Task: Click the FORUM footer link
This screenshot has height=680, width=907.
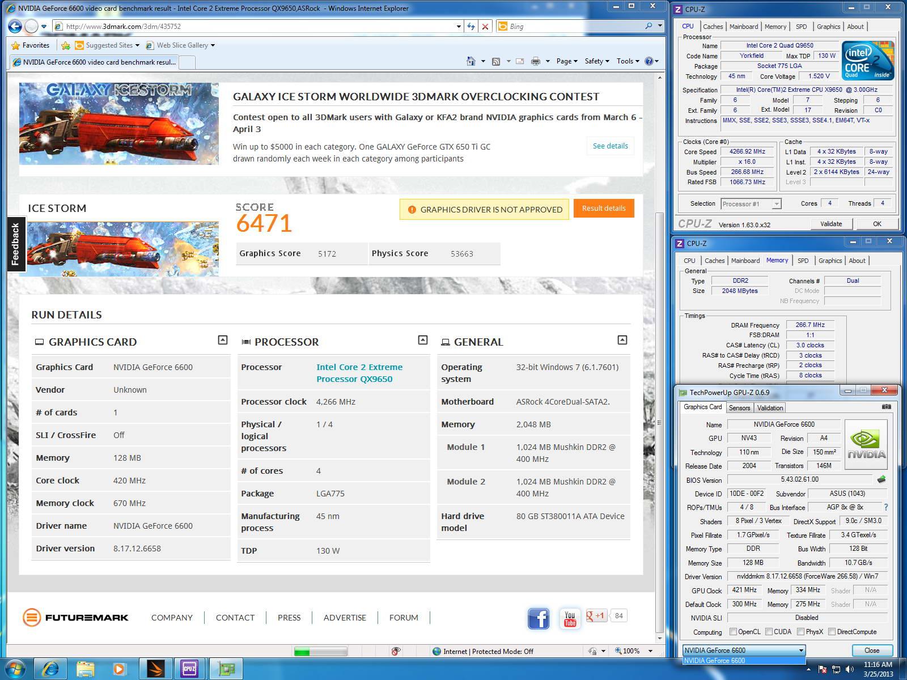Action: pos(404,617)
